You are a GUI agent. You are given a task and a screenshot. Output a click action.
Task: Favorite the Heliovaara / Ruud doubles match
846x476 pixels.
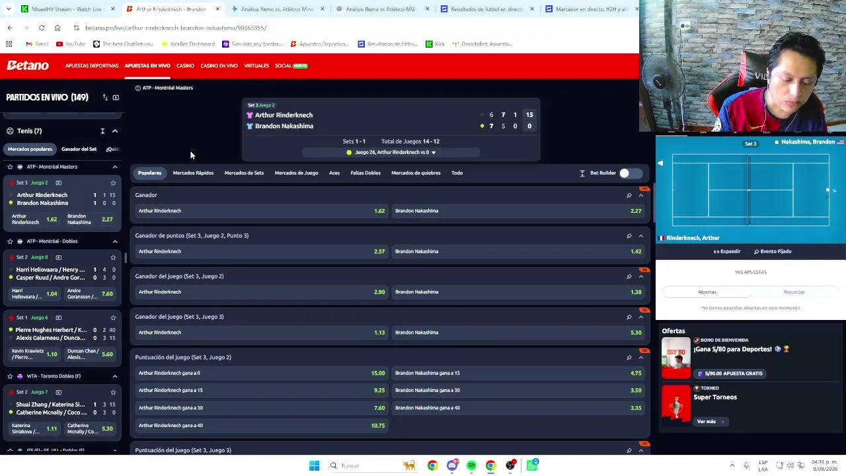[113, 257]
